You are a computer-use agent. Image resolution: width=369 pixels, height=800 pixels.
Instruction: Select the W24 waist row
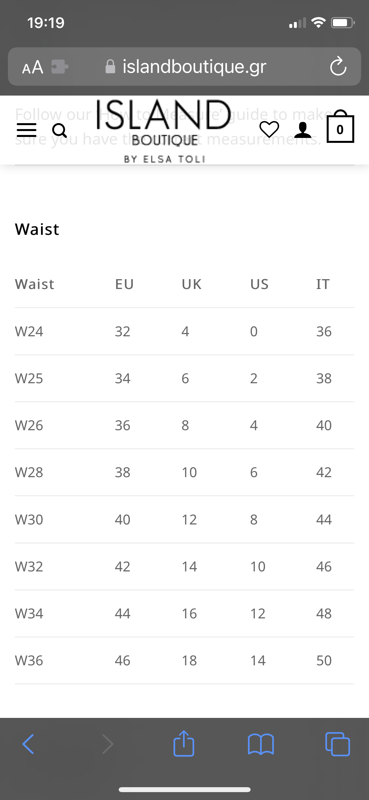pos(184,331)
